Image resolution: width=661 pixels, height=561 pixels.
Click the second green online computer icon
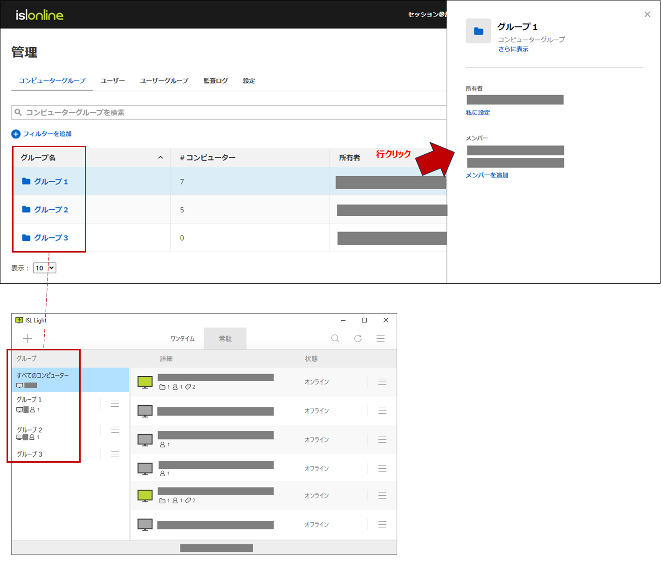click(x=145, y=496)
